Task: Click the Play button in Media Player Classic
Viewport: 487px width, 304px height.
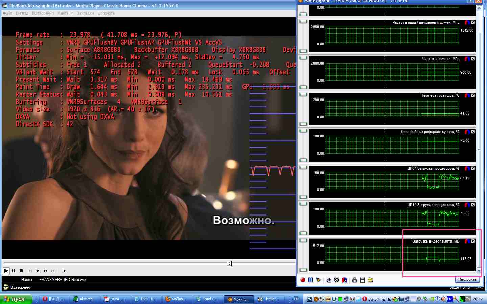Action: click(6, 271)
